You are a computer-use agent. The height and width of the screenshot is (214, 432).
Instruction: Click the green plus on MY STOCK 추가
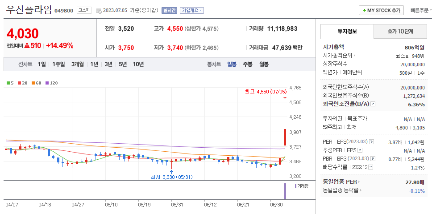click(x=365, y=10)
